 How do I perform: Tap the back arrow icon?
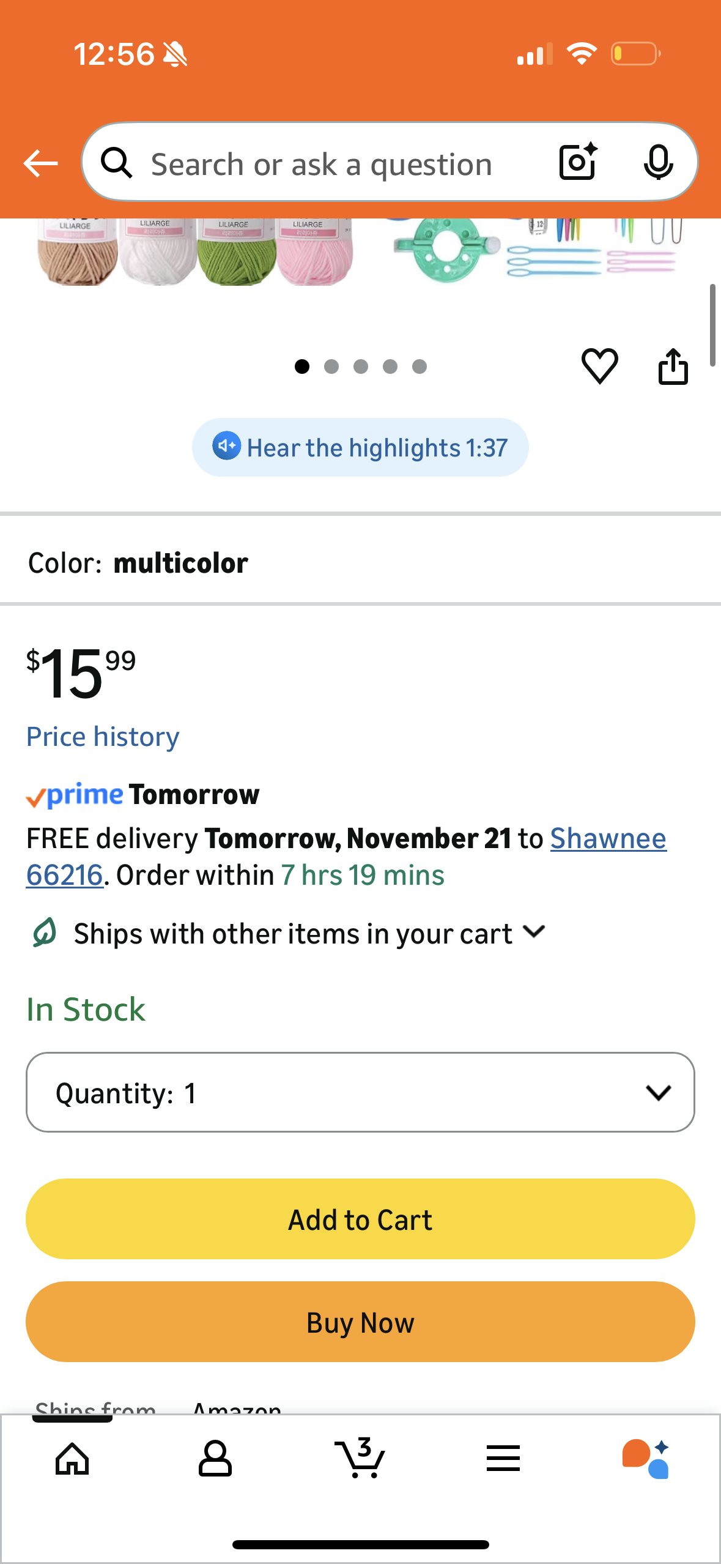40,163
